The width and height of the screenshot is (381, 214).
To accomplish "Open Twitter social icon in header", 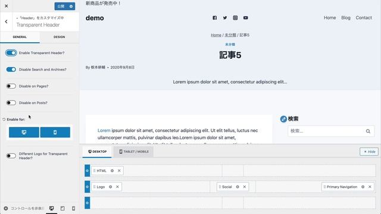I will (x=225, y=18).
